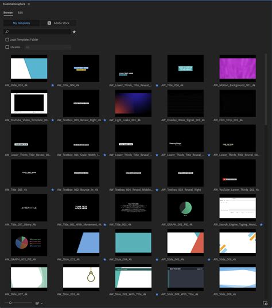Select AW_Textbox_002_Bounce_In_4k thumbnail
The image size is (272, 308).
tap(81, 173)
